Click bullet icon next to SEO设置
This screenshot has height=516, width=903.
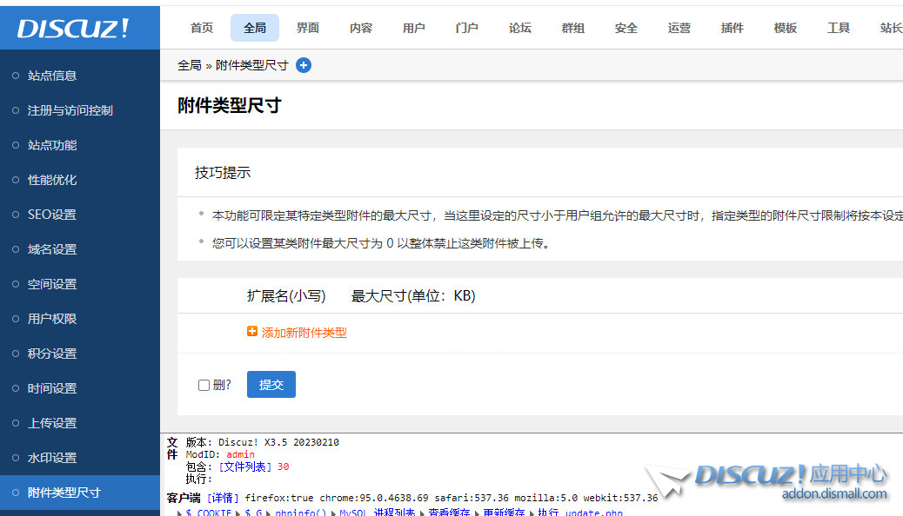point(16,215)
